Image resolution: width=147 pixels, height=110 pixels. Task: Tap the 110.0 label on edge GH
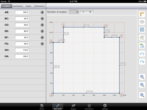pos(123,64)
